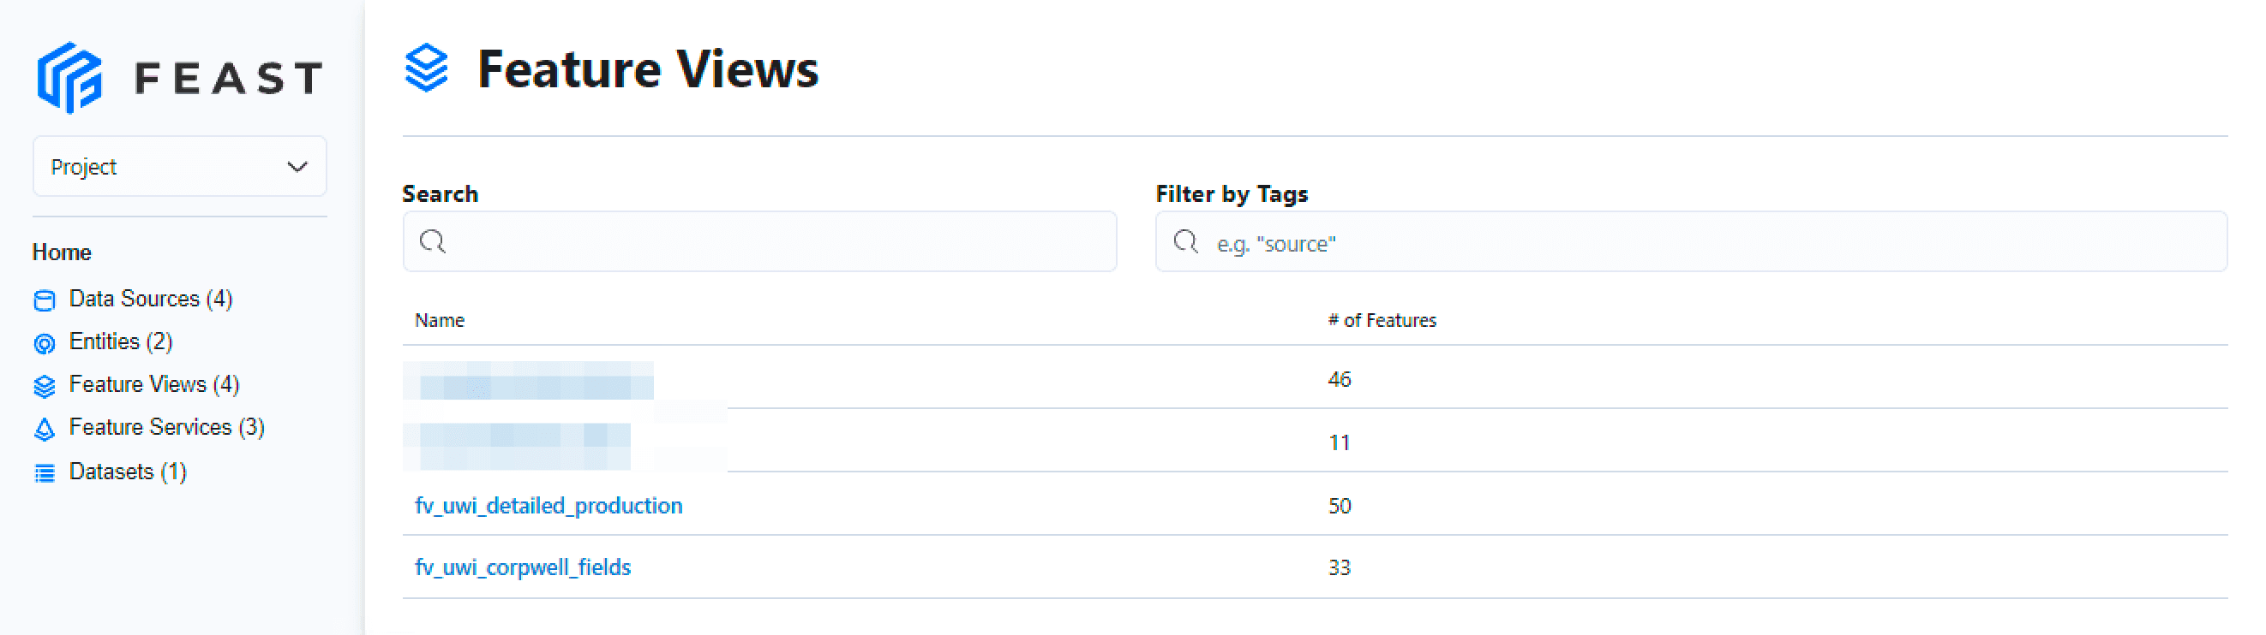Click the Datasets list icon

pos(44,473)
